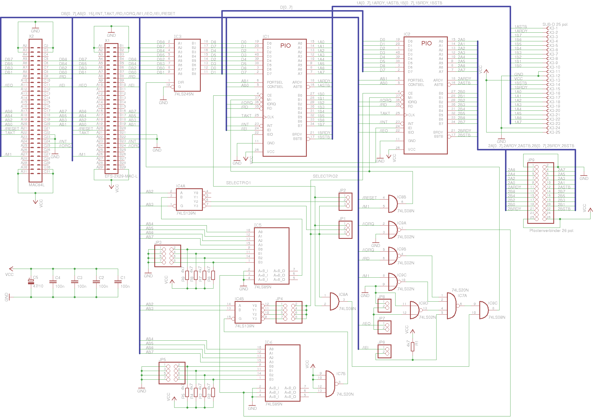
Task: Select the IC4A 74LS139N decoder
Action: pyautogui.click(x=189, y=200)
